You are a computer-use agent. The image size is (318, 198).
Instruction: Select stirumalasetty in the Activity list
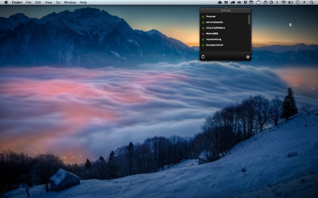[214, 22]
